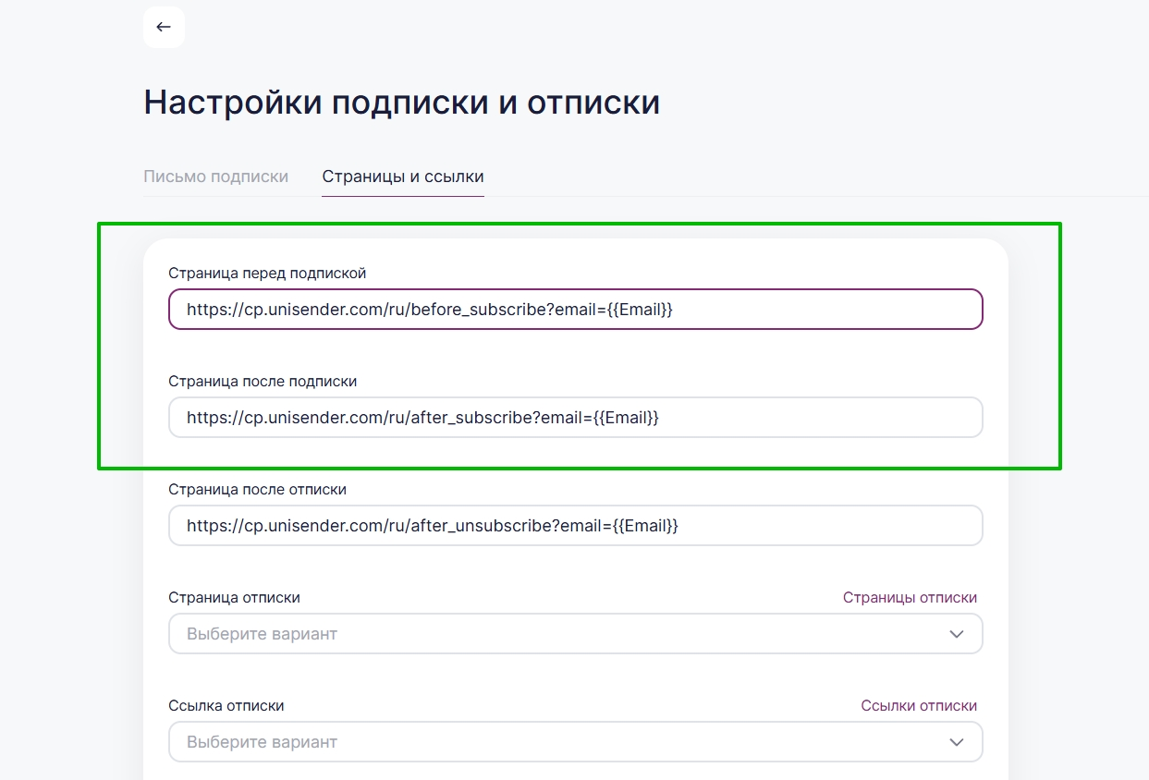Open the Страницы отписки link
This screenshot has width=1149, height=780.
pos(910,598)
